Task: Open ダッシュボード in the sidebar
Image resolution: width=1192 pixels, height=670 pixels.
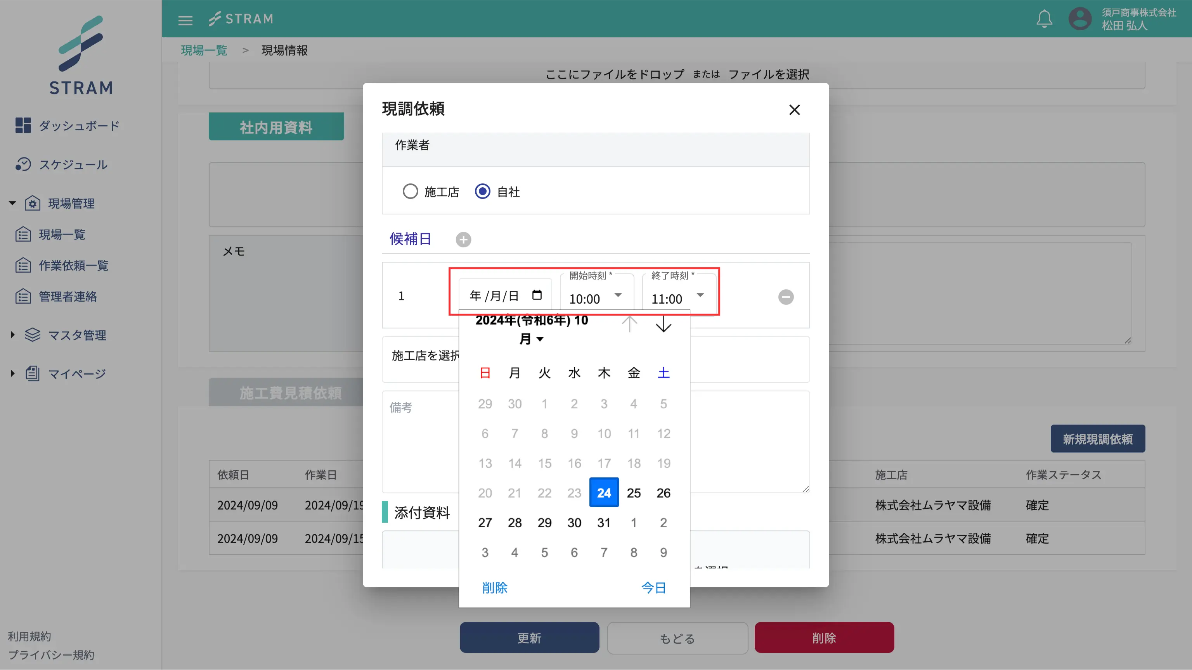Action: (x=79, y=125)
